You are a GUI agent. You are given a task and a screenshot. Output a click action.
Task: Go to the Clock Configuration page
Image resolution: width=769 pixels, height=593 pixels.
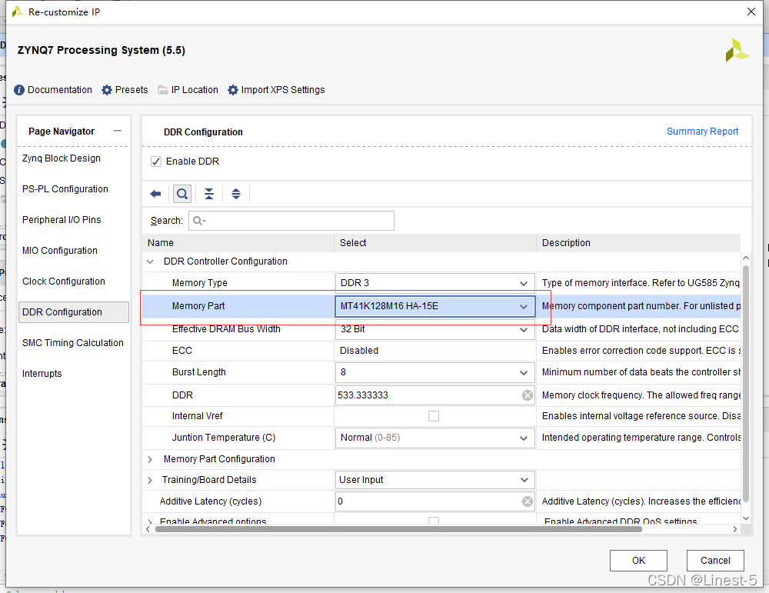tap(64, 282)
